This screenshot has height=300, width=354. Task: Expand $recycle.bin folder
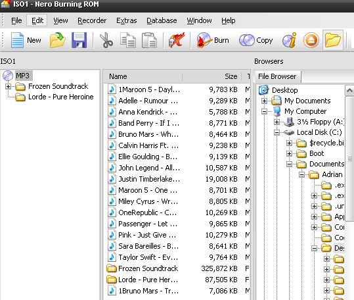coord(289,143)
